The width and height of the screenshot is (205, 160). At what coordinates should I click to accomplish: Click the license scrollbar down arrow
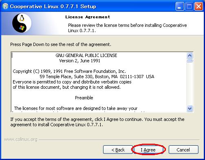(x=190, y=108)
